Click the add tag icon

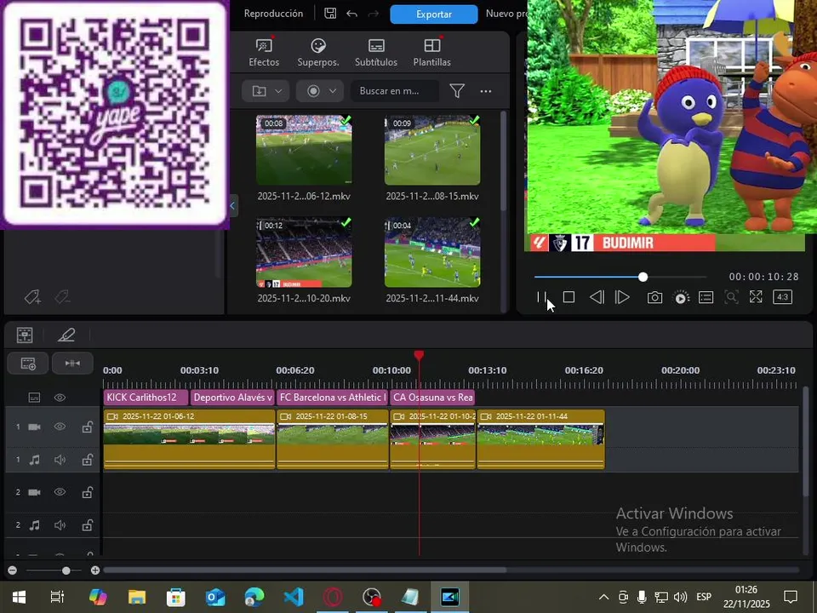(32, 297)
